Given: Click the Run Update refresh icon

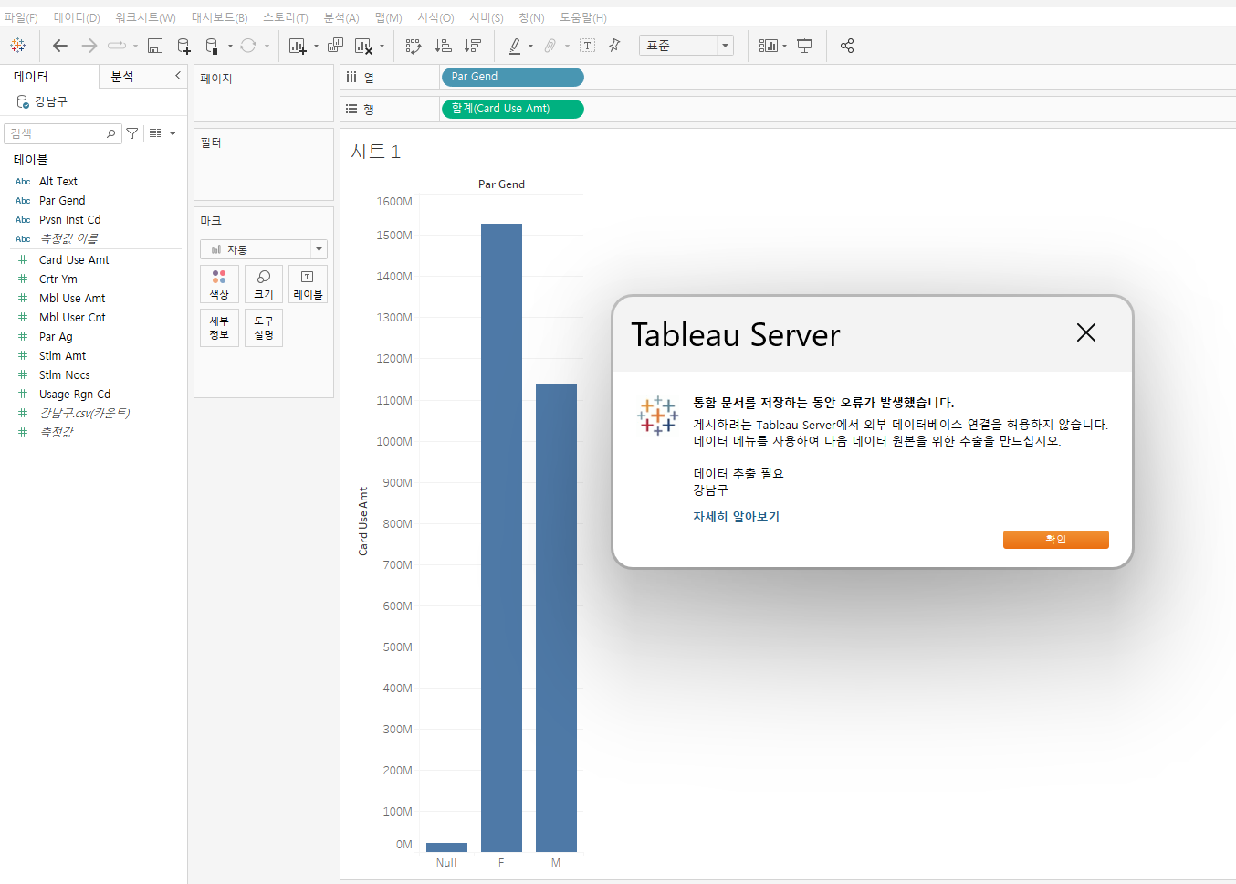Looking at the screenshot, I should click(x=248, y=46).
